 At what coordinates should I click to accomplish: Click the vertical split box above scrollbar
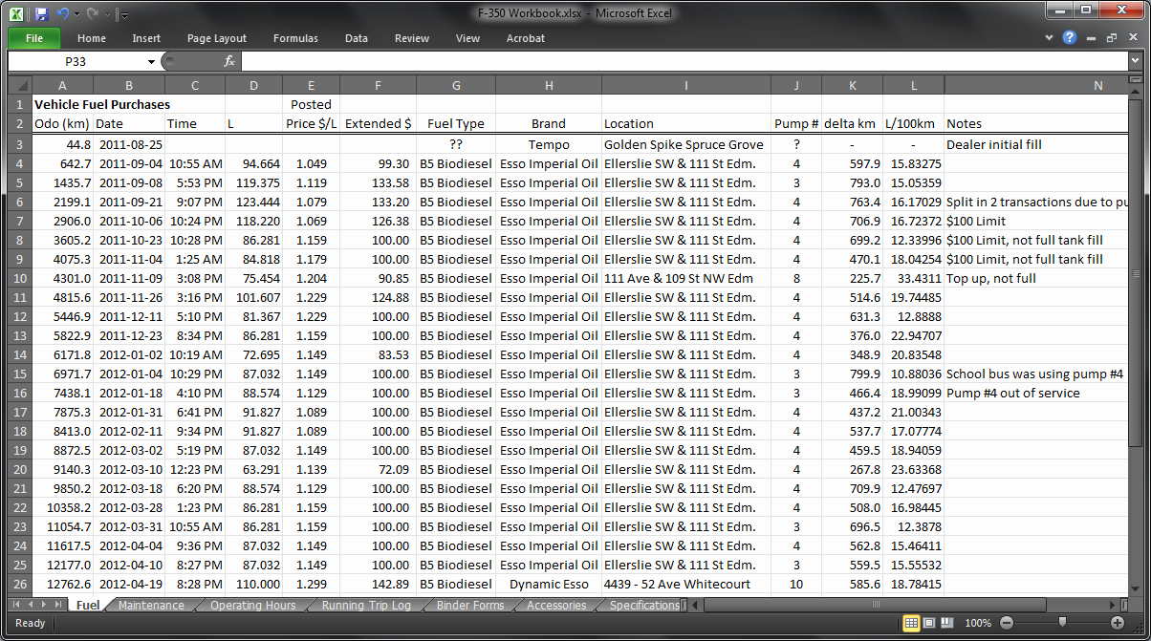[x=1135, y=81]
